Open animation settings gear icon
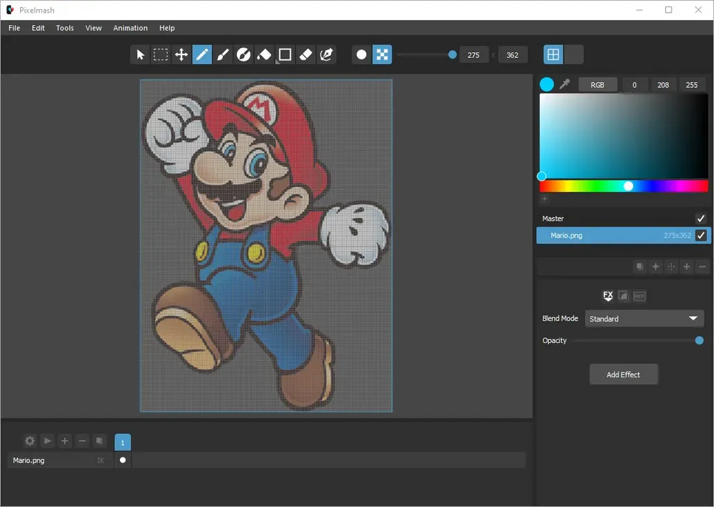 29,441
